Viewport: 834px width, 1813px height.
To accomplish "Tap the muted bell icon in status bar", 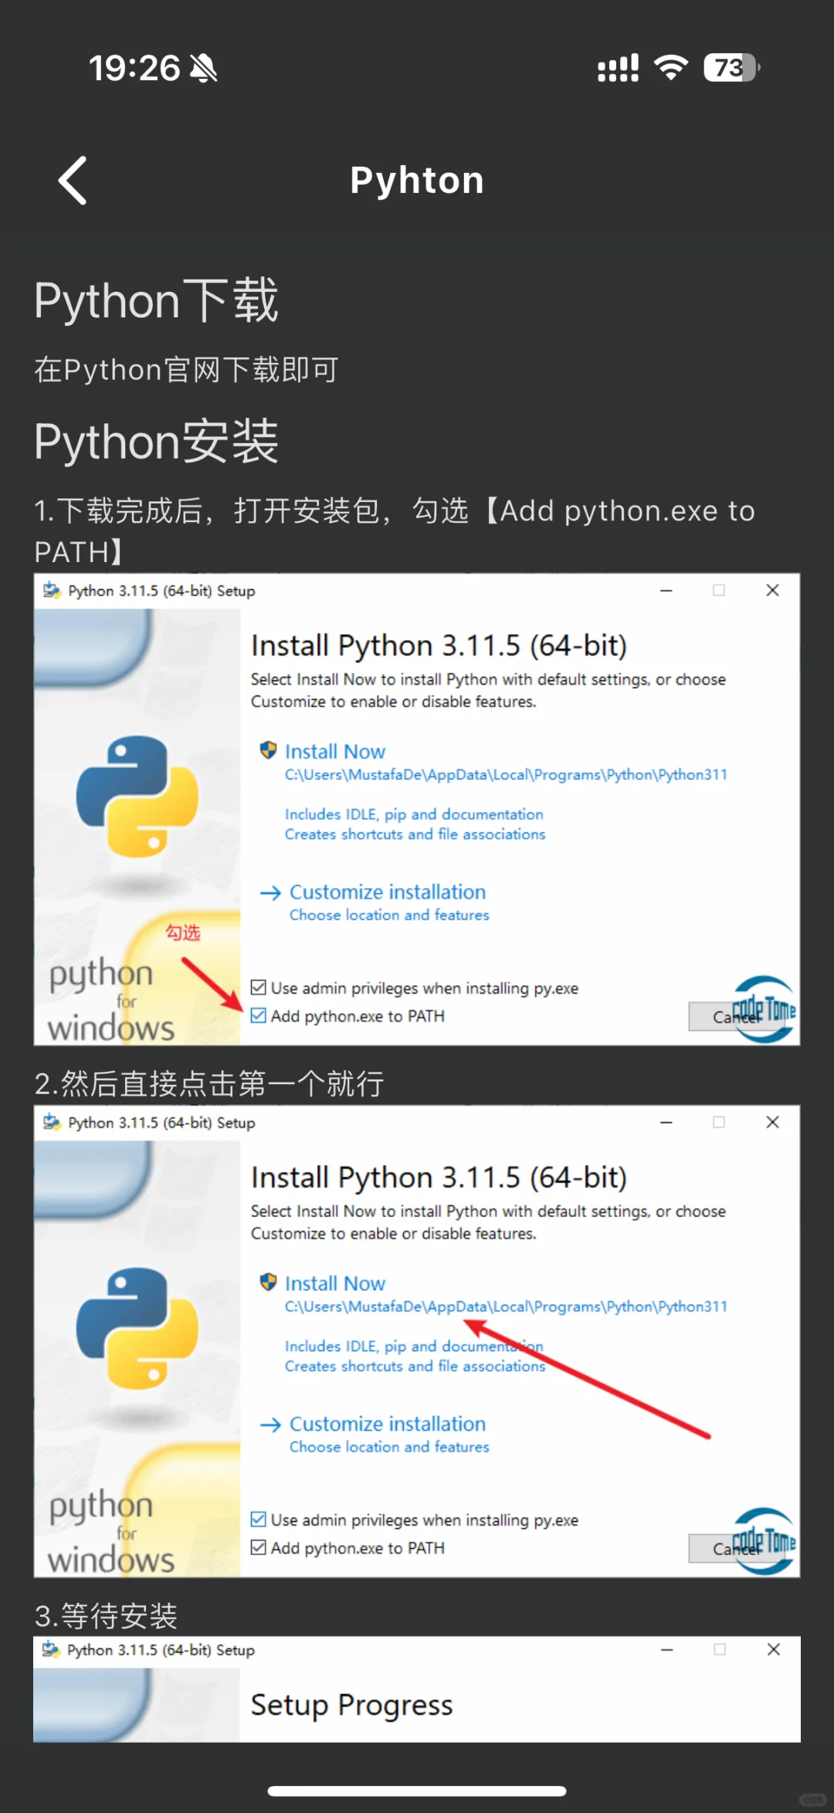I will tap(205, 68).
